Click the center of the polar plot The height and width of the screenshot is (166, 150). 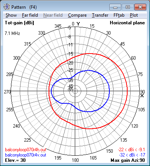[75, 91]
